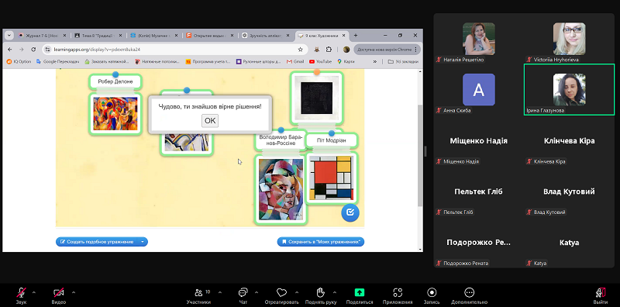
Task: Click the cubist portrait painting thumbnail
Action: coord(281,189)
